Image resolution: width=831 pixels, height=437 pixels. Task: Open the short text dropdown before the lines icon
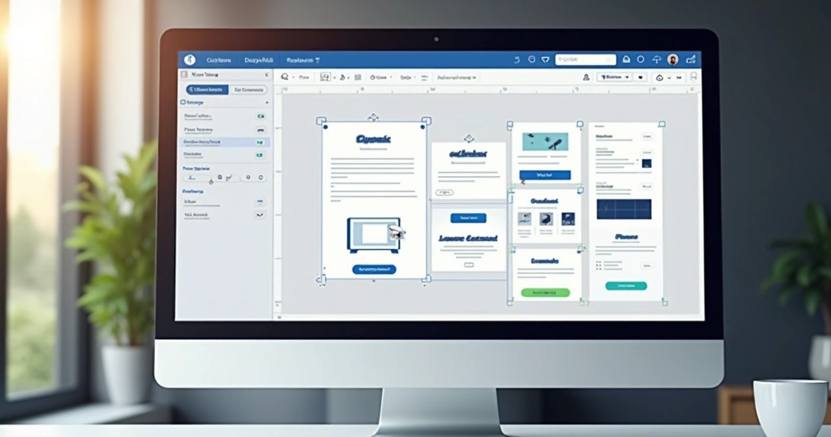pos(408,78)
